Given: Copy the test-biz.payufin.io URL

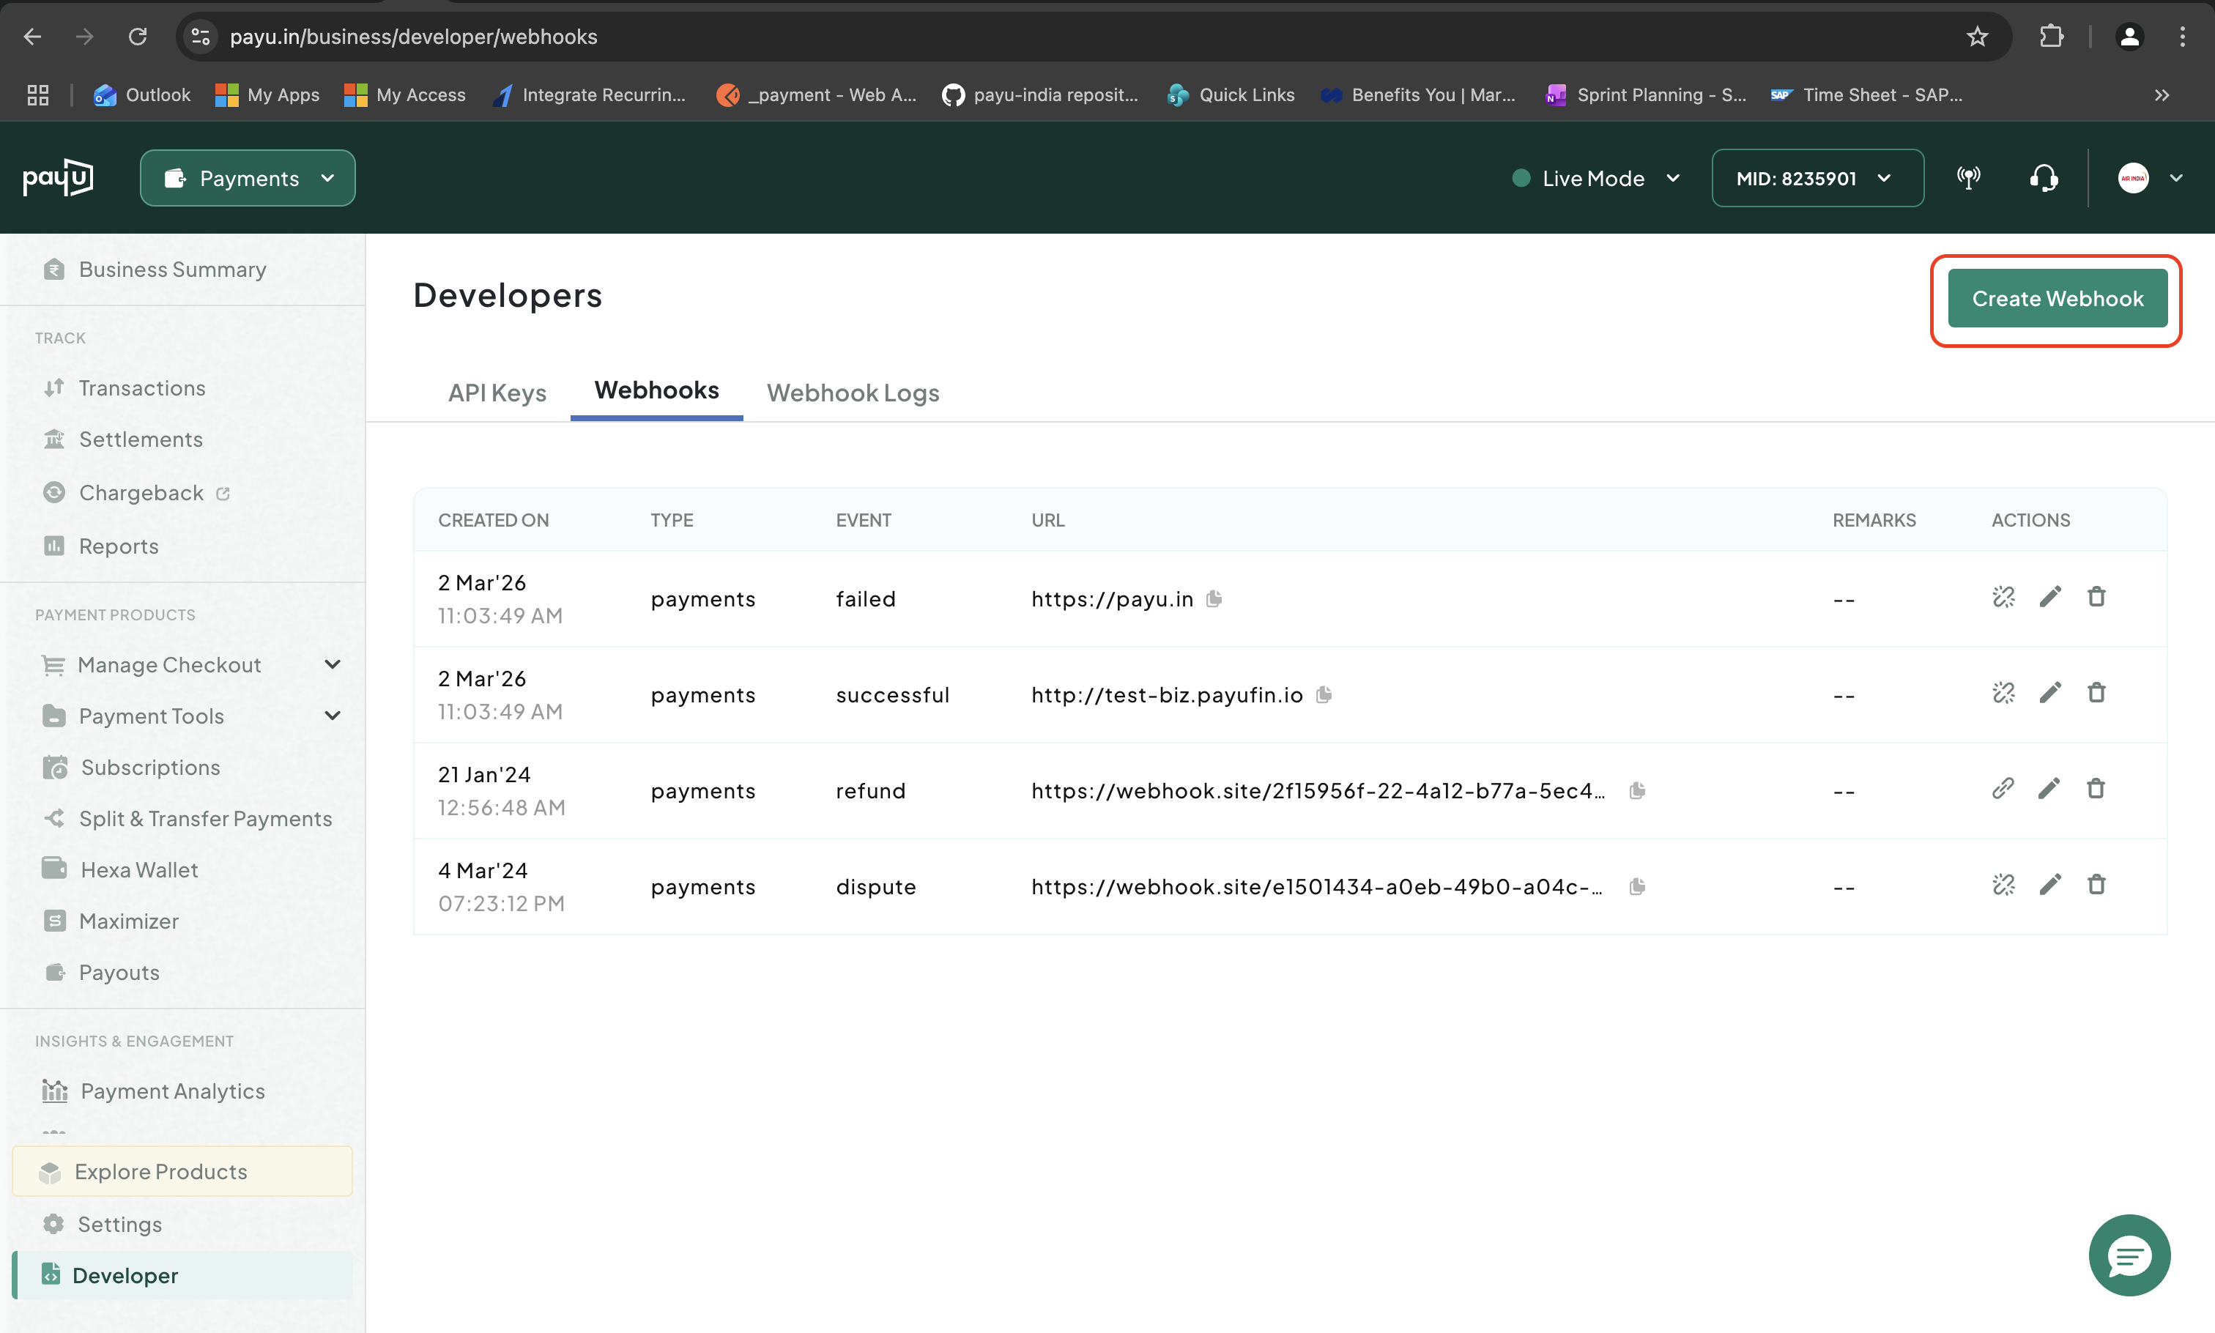Looking at the screenshot, I should [1323, 694].
